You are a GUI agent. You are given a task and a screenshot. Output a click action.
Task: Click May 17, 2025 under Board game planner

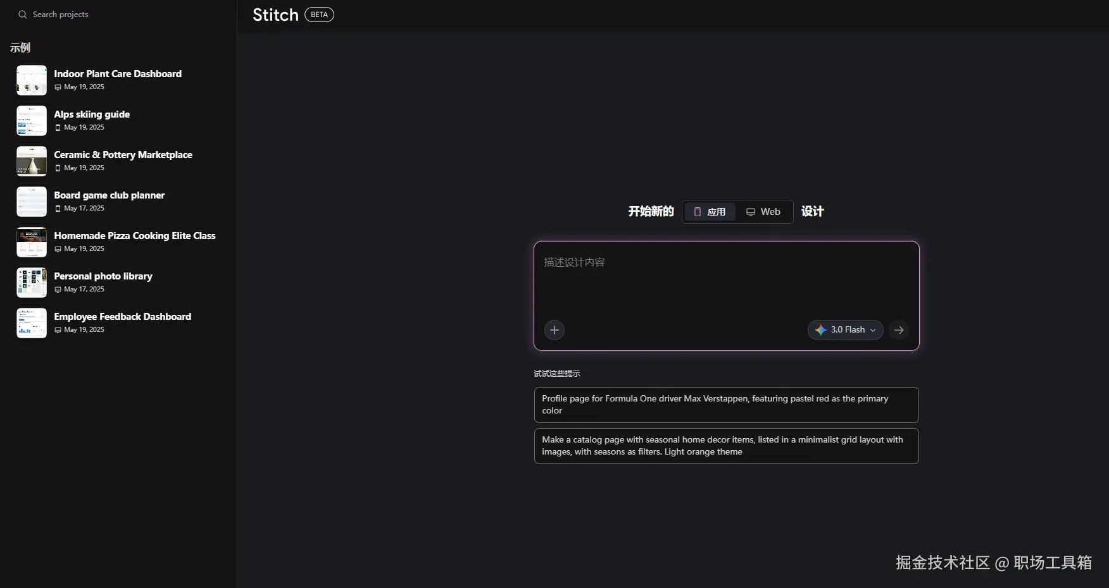(x=84, y=208)
